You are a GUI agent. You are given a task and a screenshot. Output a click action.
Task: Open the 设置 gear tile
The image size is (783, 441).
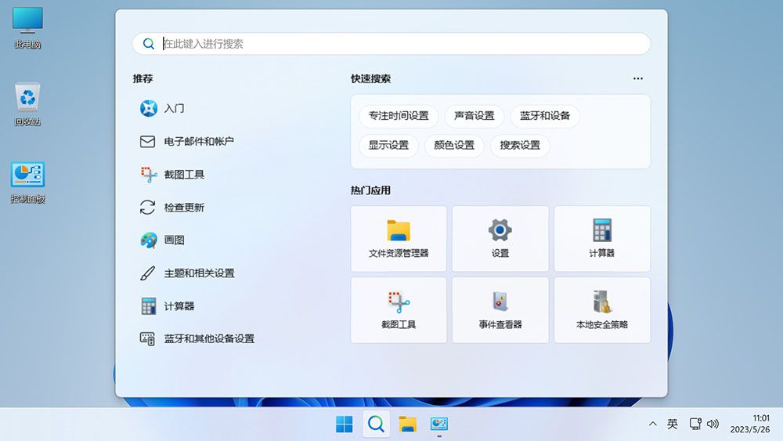point(500,239)
